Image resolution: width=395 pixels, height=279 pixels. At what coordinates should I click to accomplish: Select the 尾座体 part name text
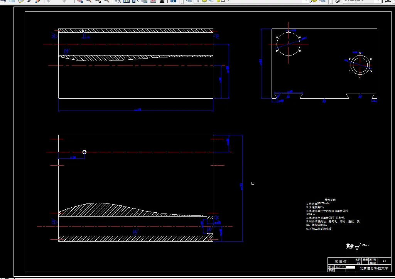pos(341,261)
